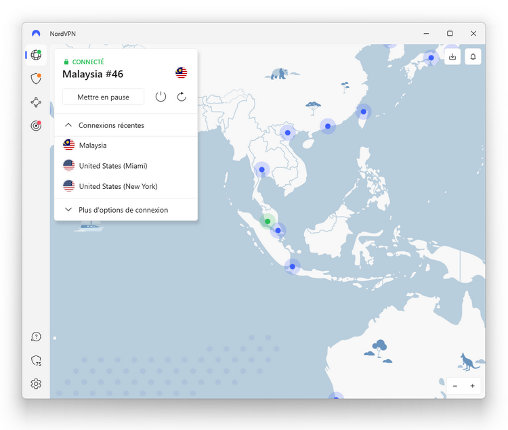
Task: Collapse Connexions récentes section
Action: pyautogui.click(x=126, y=125)
